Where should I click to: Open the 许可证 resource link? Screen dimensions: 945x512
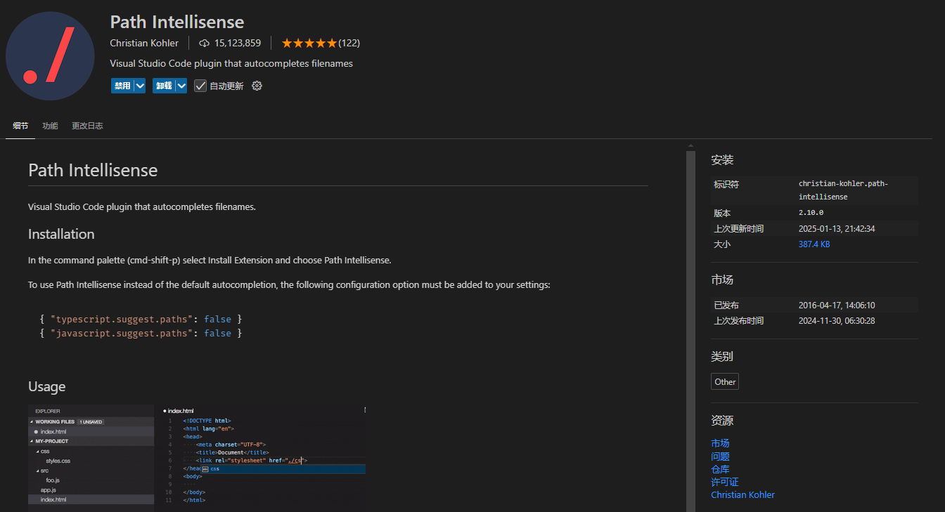click(x=725, y=482)
